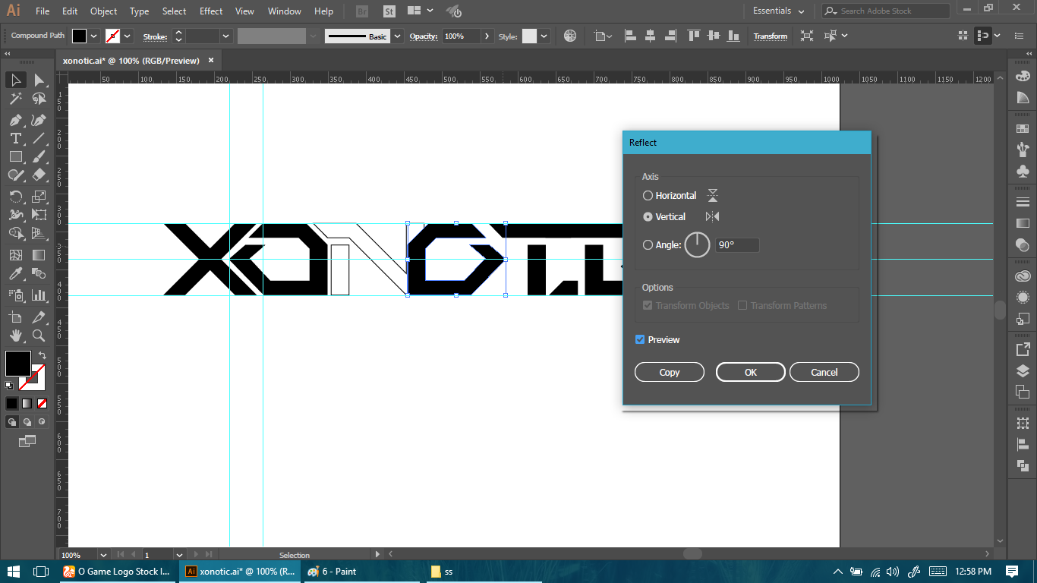Image resolution: width=1037 pixels, height=583 pixels.
Task: Expand the fill color dropdown in control bar
Action: (94, 36)
